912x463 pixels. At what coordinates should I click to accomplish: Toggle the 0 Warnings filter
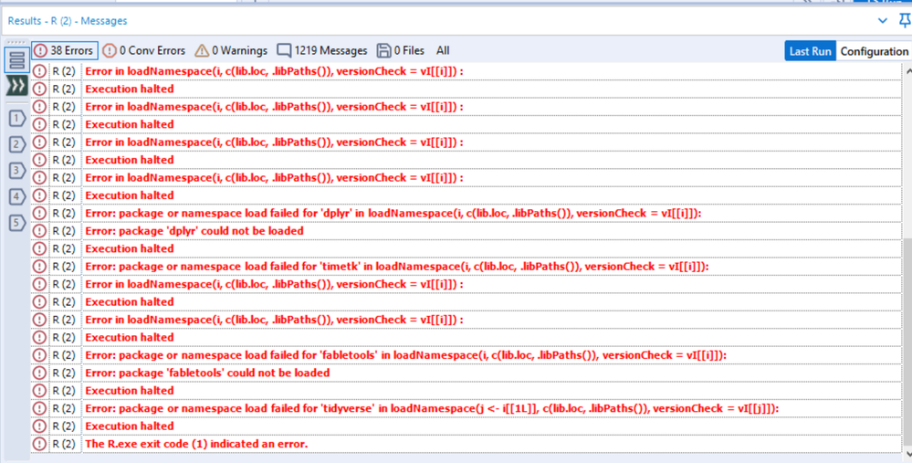(231, 50)
